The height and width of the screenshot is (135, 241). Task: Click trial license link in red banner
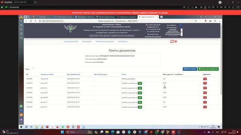(145, 13)
